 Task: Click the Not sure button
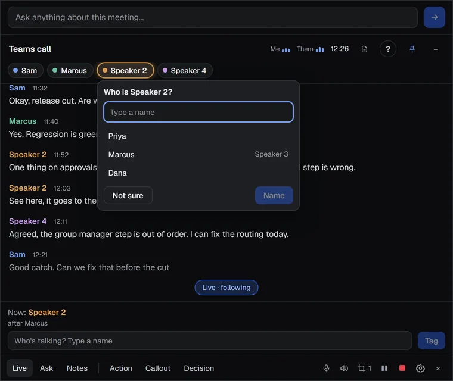[128, 195]
